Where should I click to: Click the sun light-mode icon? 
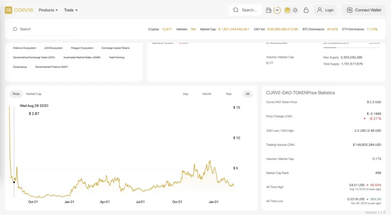[295, 10]
